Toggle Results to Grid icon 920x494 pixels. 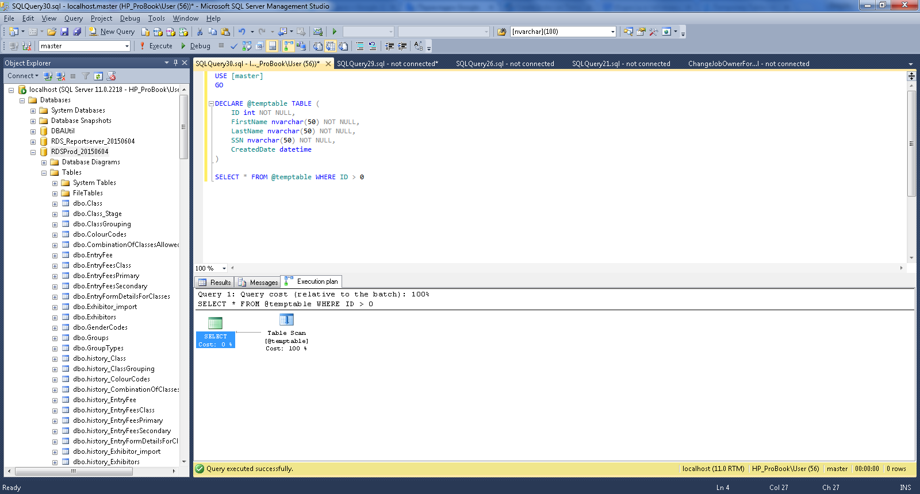331,46
